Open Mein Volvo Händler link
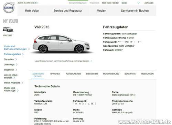Image resolution: width=172 pixels, height=125 pixels. pos(110,3)
